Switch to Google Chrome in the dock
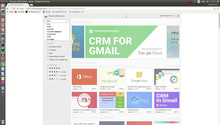 coord(3,65)
